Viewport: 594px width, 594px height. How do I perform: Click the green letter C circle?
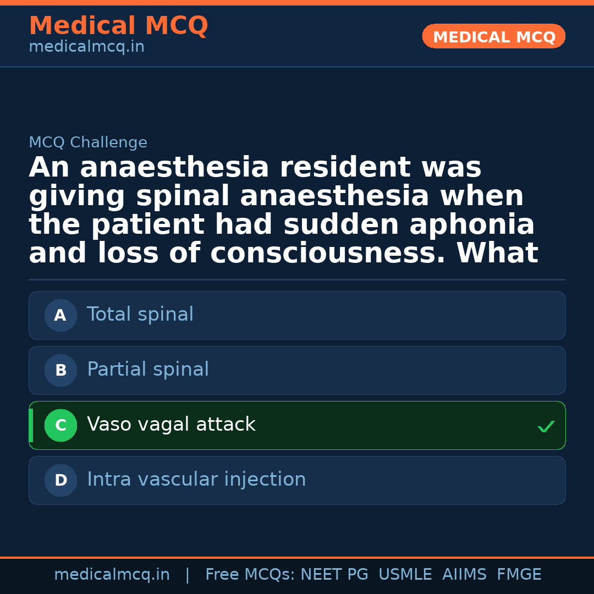coord(61,426)
